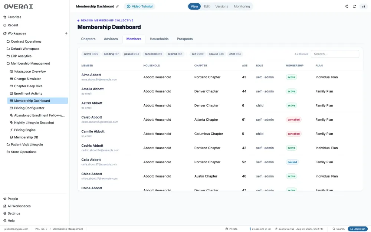The image size is (371, 232).
Task: Switch to the Advisors tab
Action: click(111, 39)
